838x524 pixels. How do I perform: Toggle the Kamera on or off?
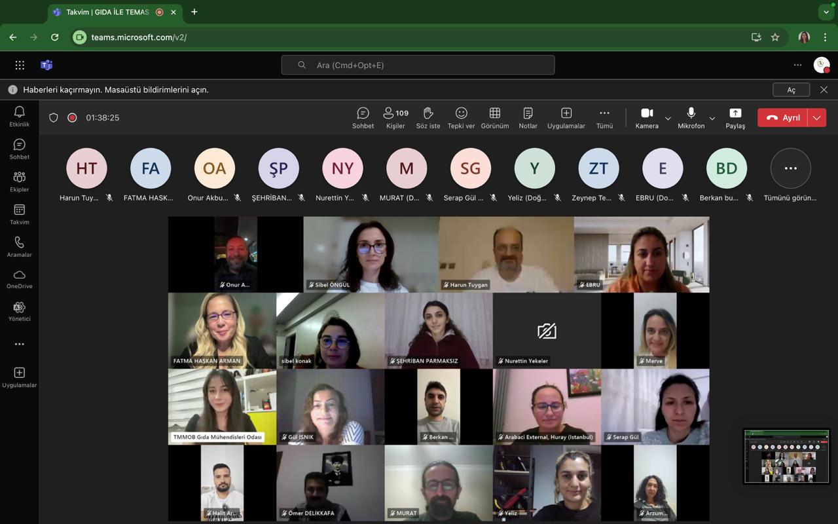pos(647,117)
